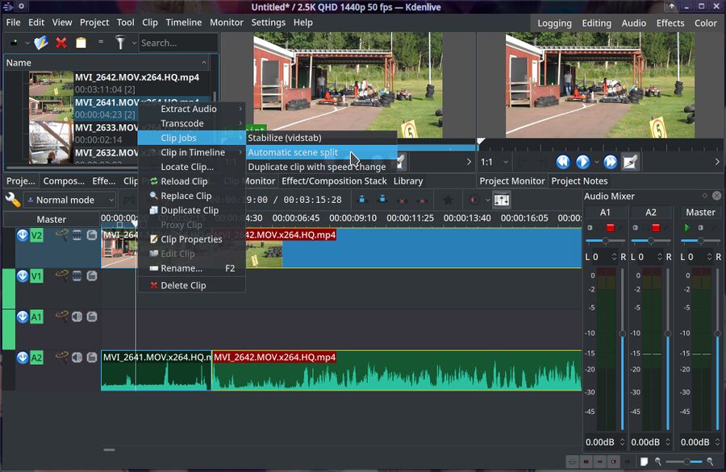Click the V2 track label
The image size is (726, 472).
coord(36,235)
